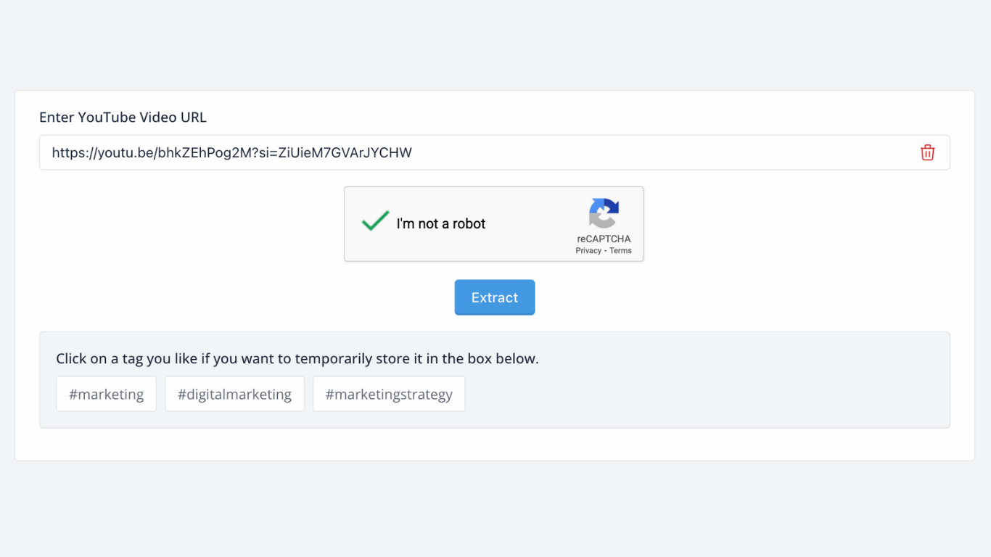Image resolution: width=991 pixels, height=557 pixels.
Task: Click the red trash icon to clear URL
Action: (927, 152)
